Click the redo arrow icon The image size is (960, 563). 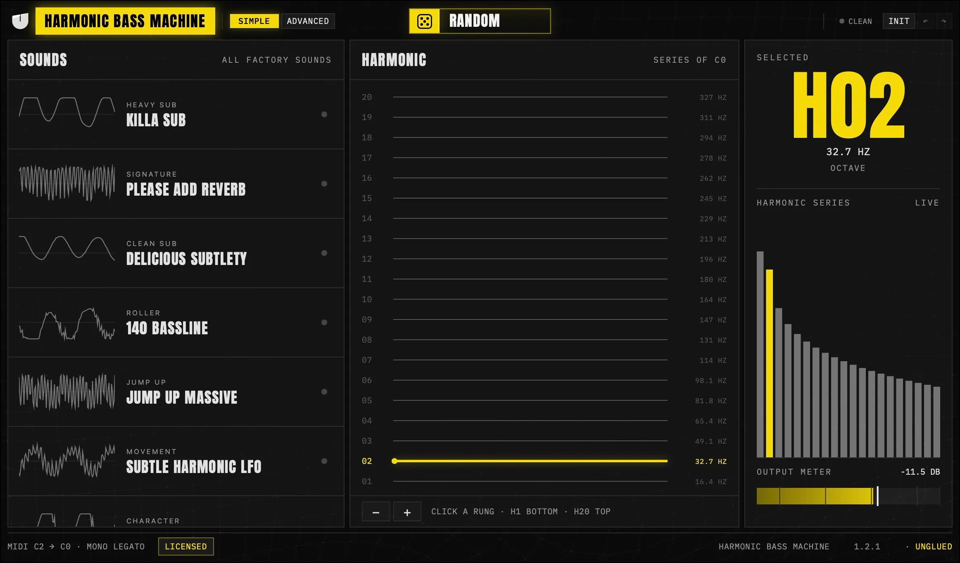pos(943,21)
